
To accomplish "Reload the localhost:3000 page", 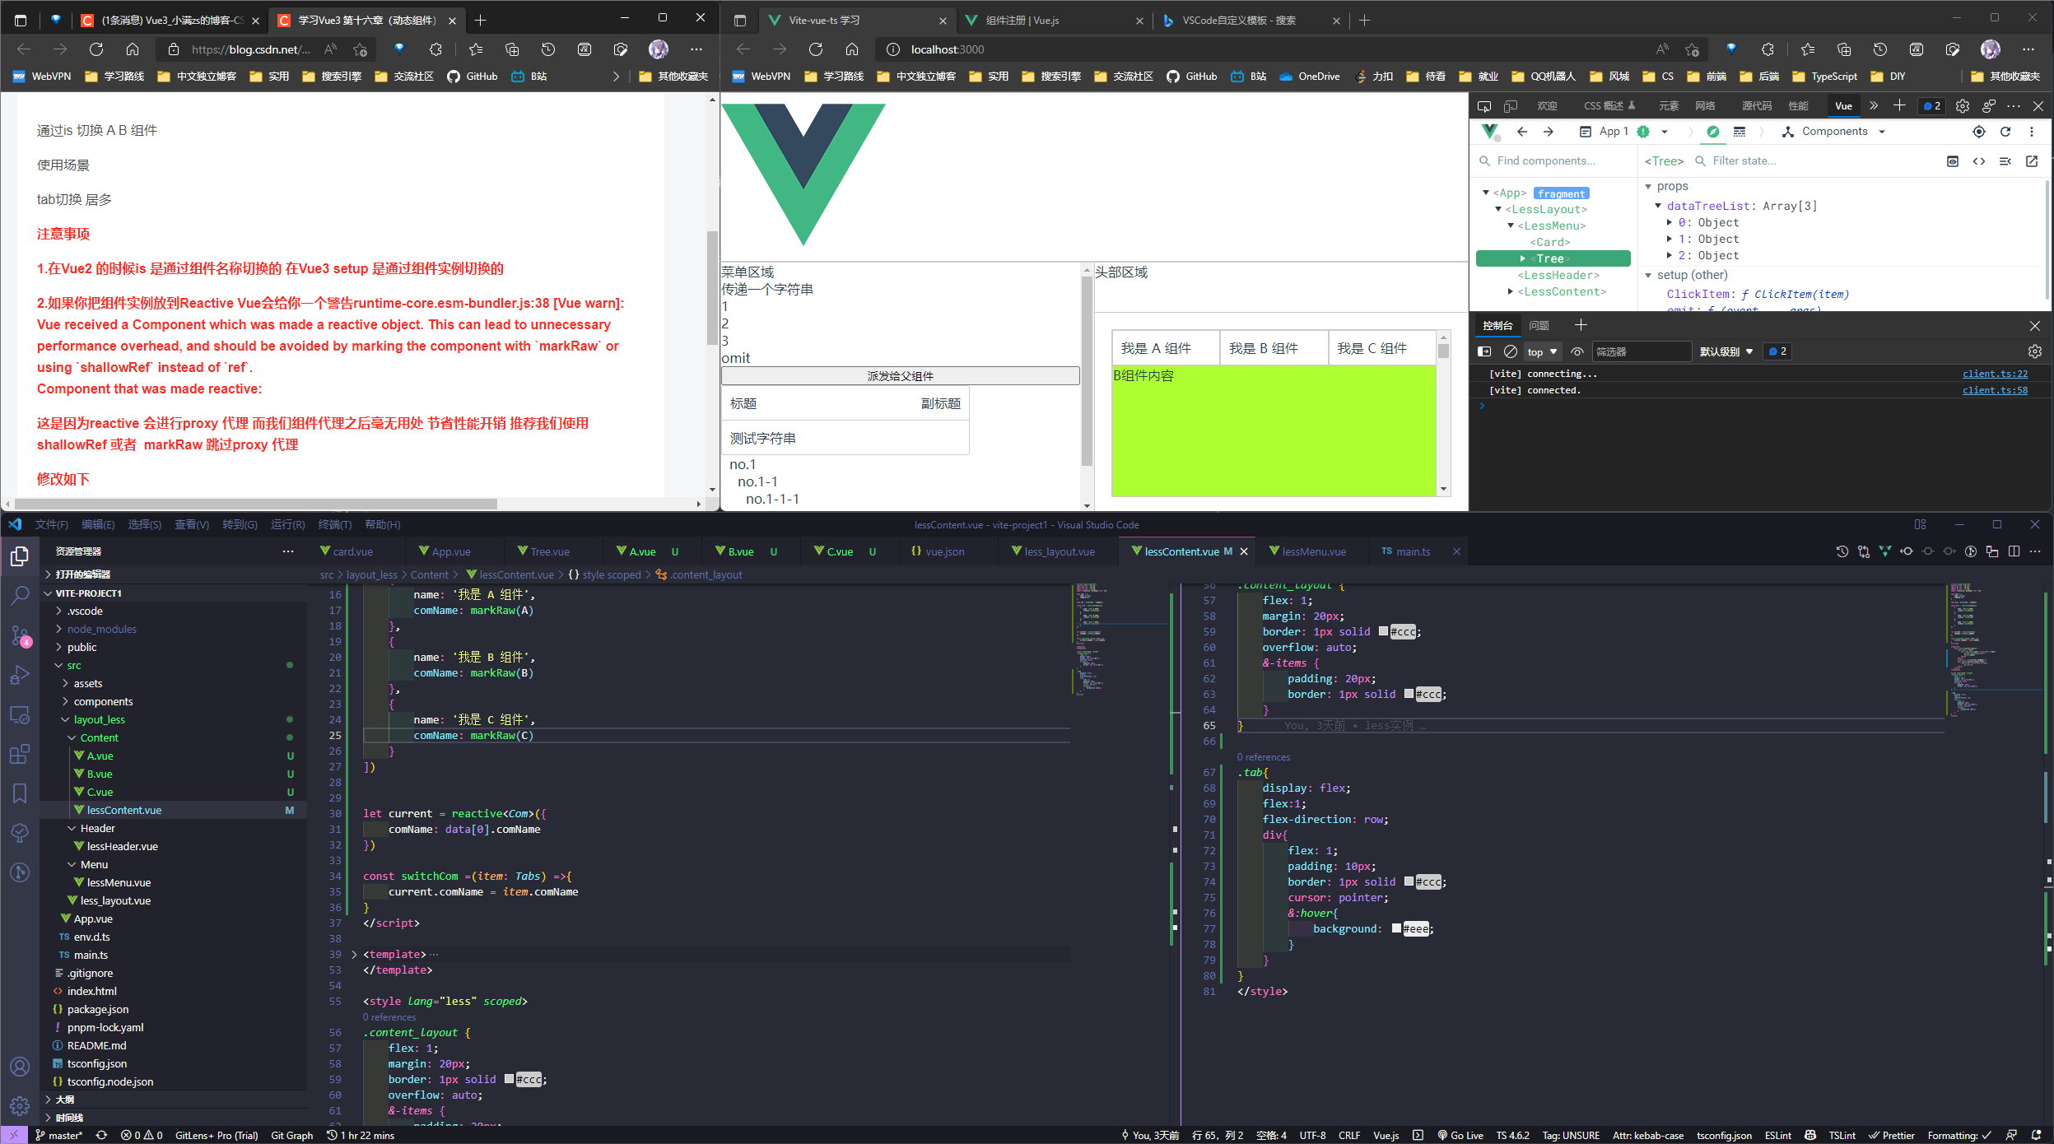I will 816,49.
